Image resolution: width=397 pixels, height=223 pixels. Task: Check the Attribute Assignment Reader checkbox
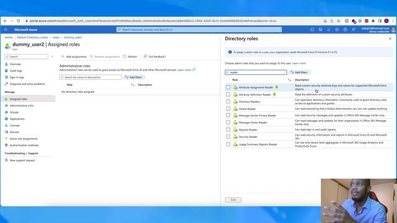(228, 87)
